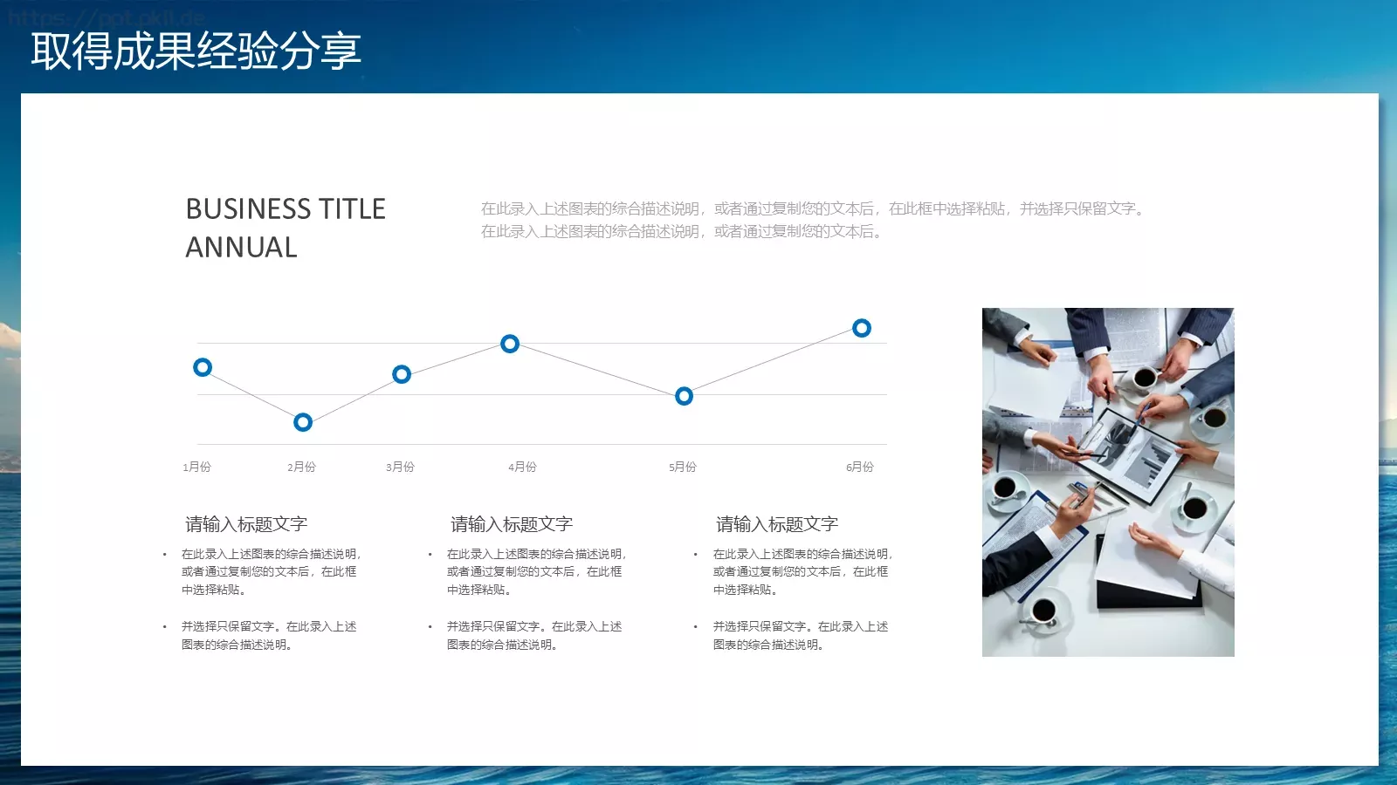Select the 1月份 axis label
Image resolution: width=1397 pixels, height=785 pixels.
[x=196, y=467]
